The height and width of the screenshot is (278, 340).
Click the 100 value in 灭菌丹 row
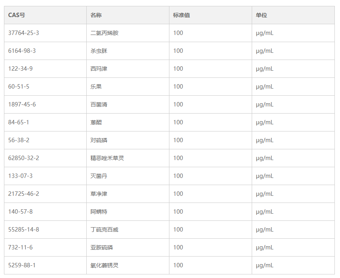pos(178,176)
